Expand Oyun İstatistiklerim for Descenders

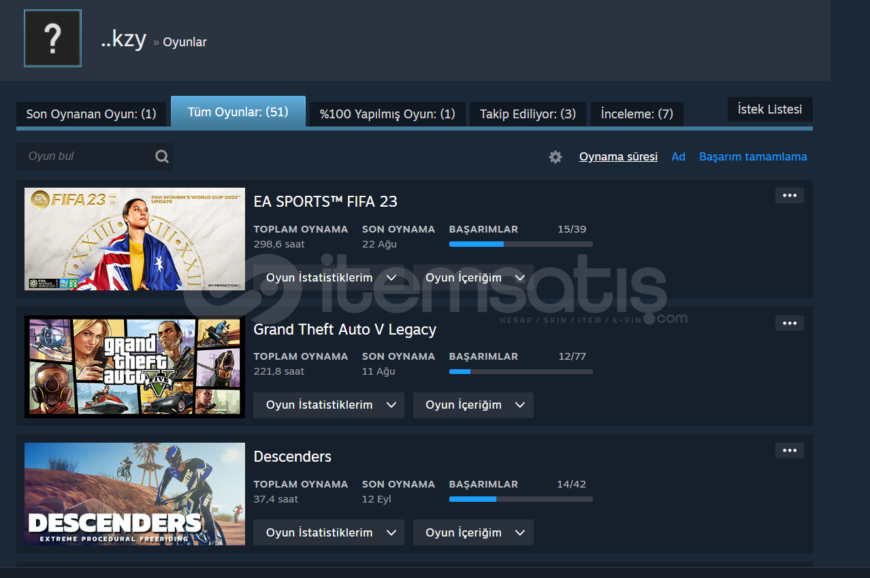coord(329,532)
